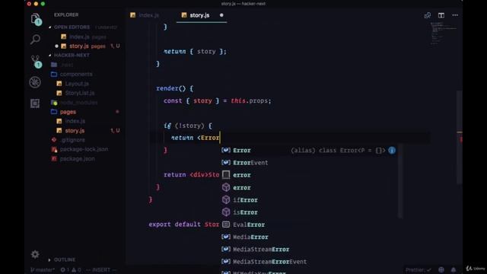Collapse the components folder

[76, 75]
